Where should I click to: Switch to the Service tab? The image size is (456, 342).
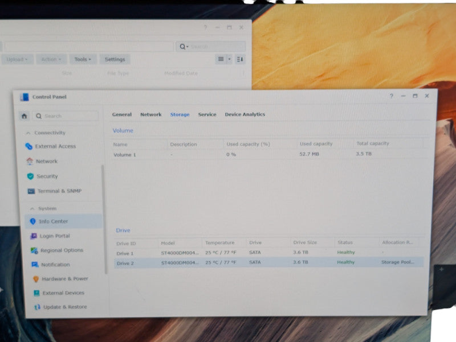tap(207, 114)
